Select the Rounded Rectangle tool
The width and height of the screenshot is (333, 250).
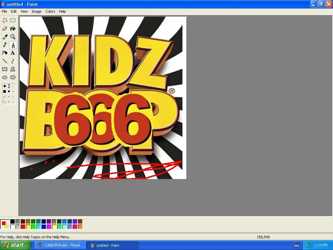point(13,77)
